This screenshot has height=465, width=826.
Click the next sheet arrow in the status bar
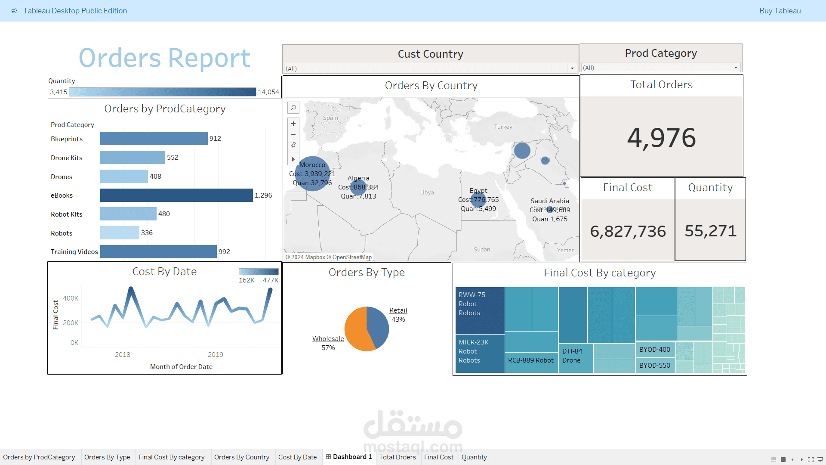point(801,460)
